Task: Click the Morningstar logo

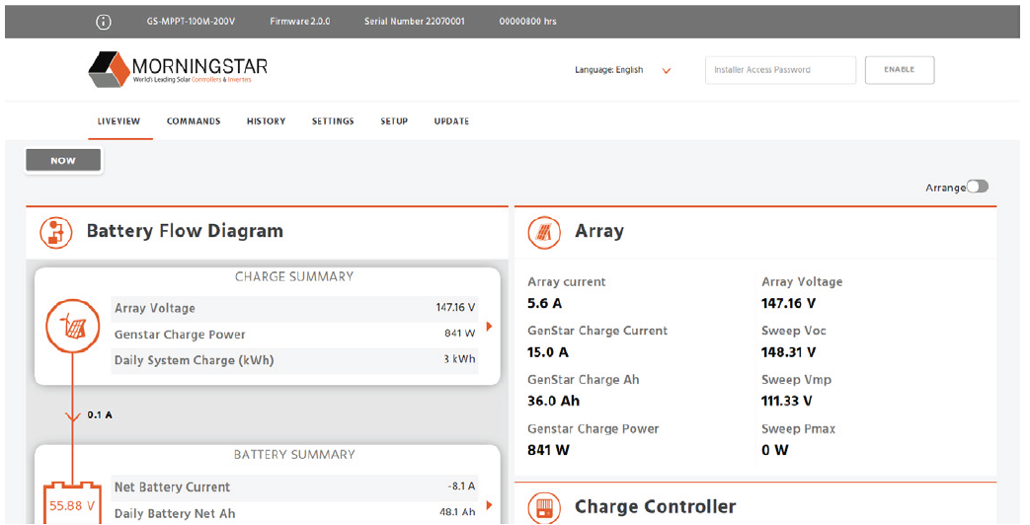Action: click(x=178, y=70)
